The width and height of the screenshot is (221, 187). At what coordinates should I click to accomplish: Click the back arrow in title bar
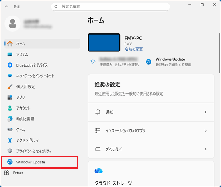point(6,7)
